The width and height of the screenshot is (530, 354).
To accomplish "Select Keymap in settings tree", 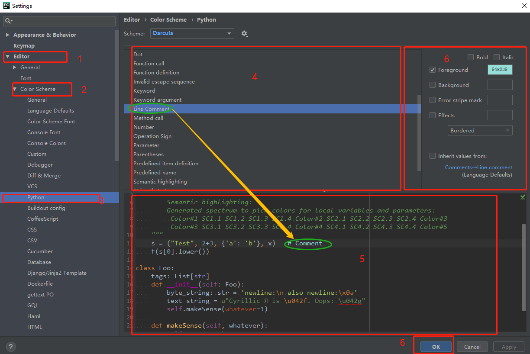I will click(24, 45).
